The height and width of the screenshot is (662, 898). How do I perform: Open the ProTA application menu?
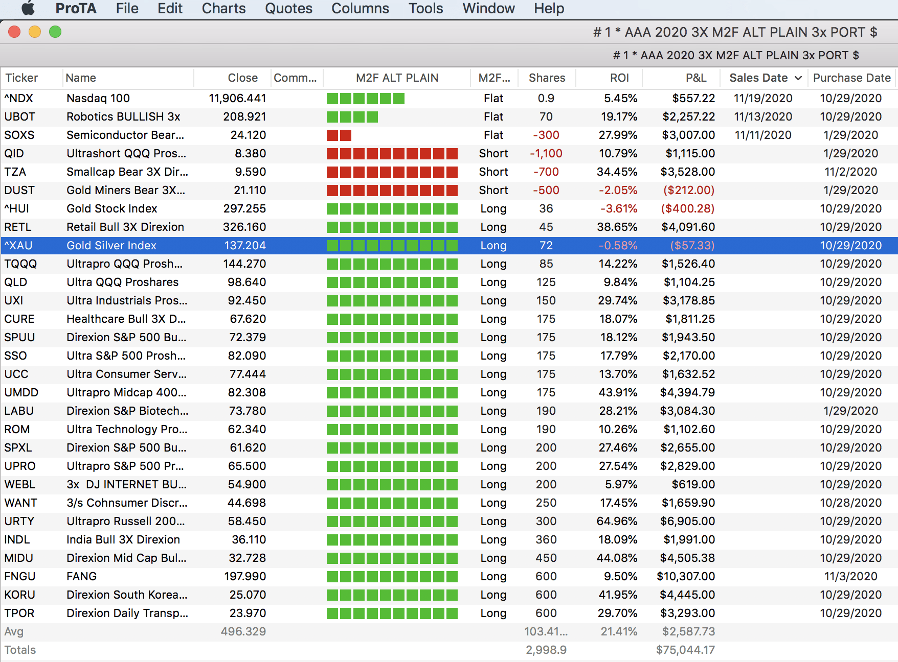pyautogui.click(x=76, y=8)
